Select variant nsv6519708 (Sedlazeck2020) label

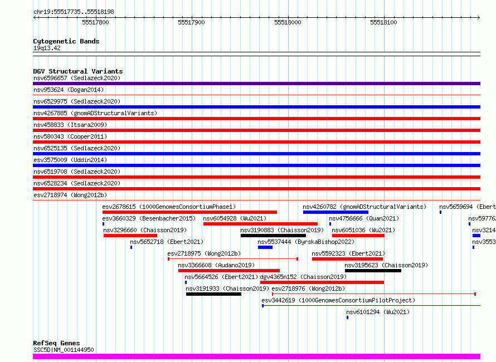pos(77,172)
